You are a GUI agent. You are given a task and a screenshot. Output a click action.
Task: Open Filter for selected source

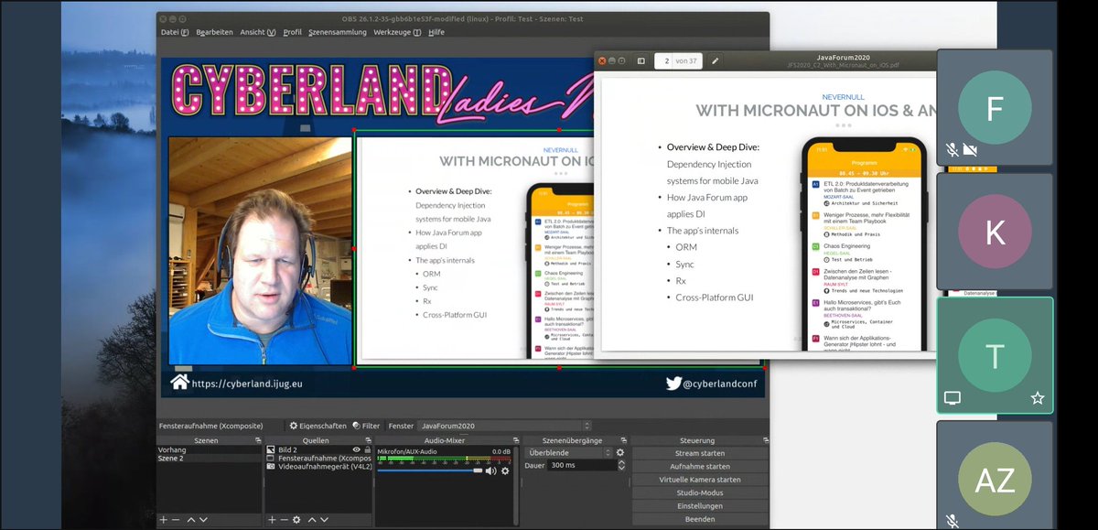pyautogui.click(x=366, y=426)
